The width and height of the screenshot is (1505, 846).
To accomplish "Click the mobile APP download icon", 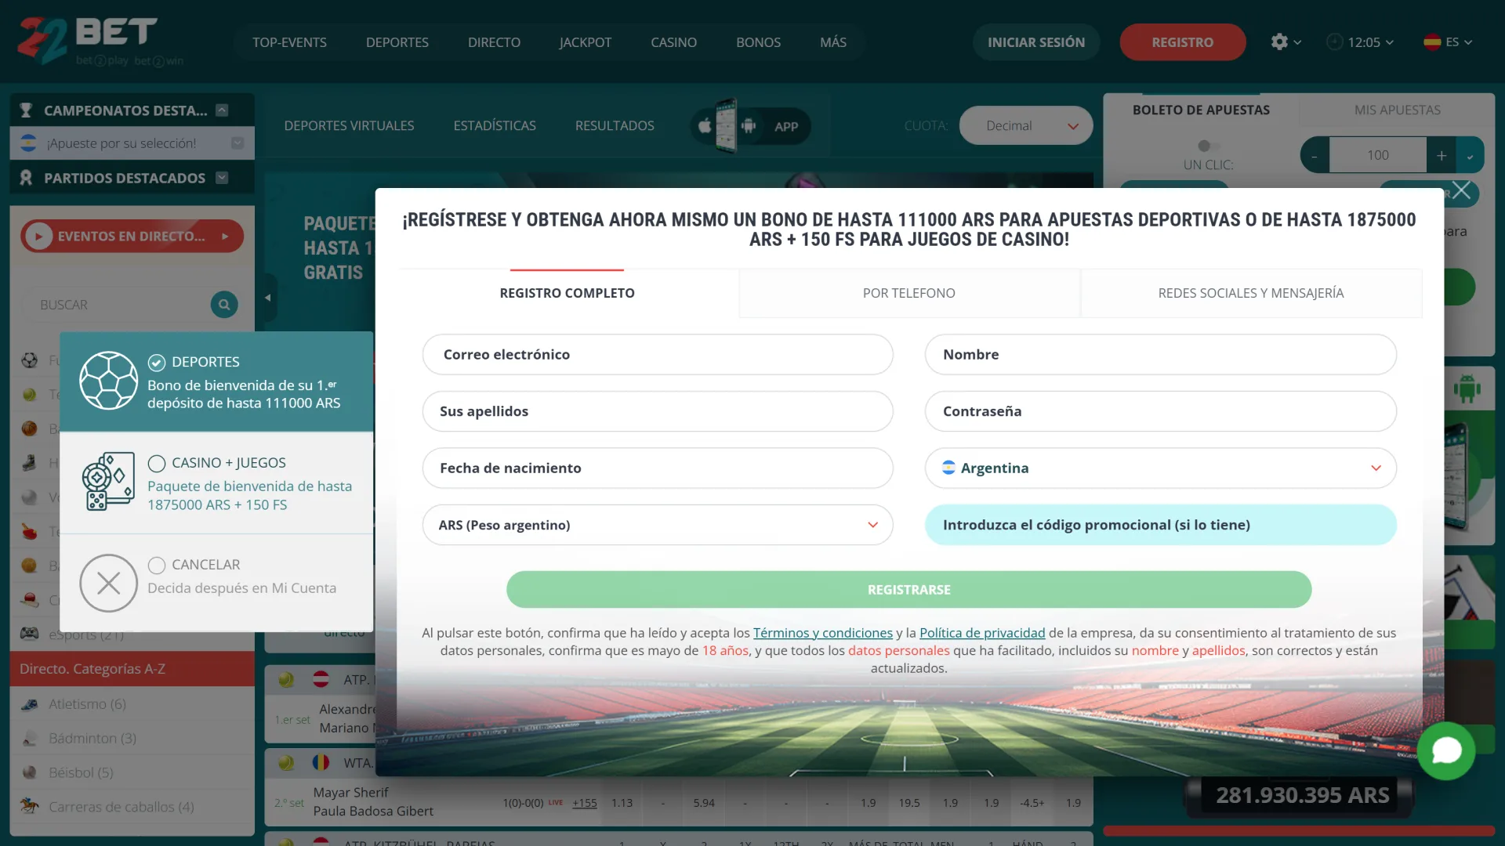I will 749,125.
